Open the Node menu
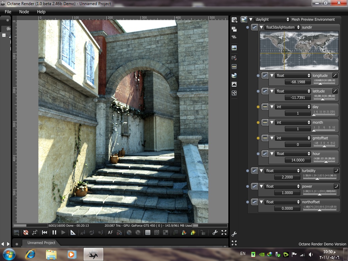The image size is (348, 261). (24, 12)
